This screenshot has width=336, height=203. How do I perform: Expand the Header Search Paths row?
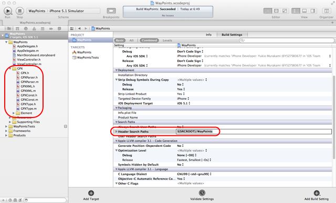pyautogui.click(x=117, y=132)
